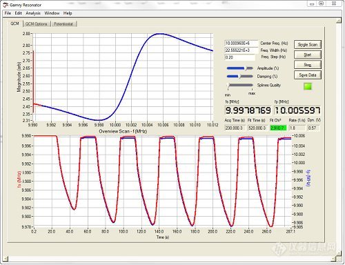The height and width of the screenshot is (265, 345).
Task: Click the Center Freq. (Hz) input field
Action: coord(241,43)
